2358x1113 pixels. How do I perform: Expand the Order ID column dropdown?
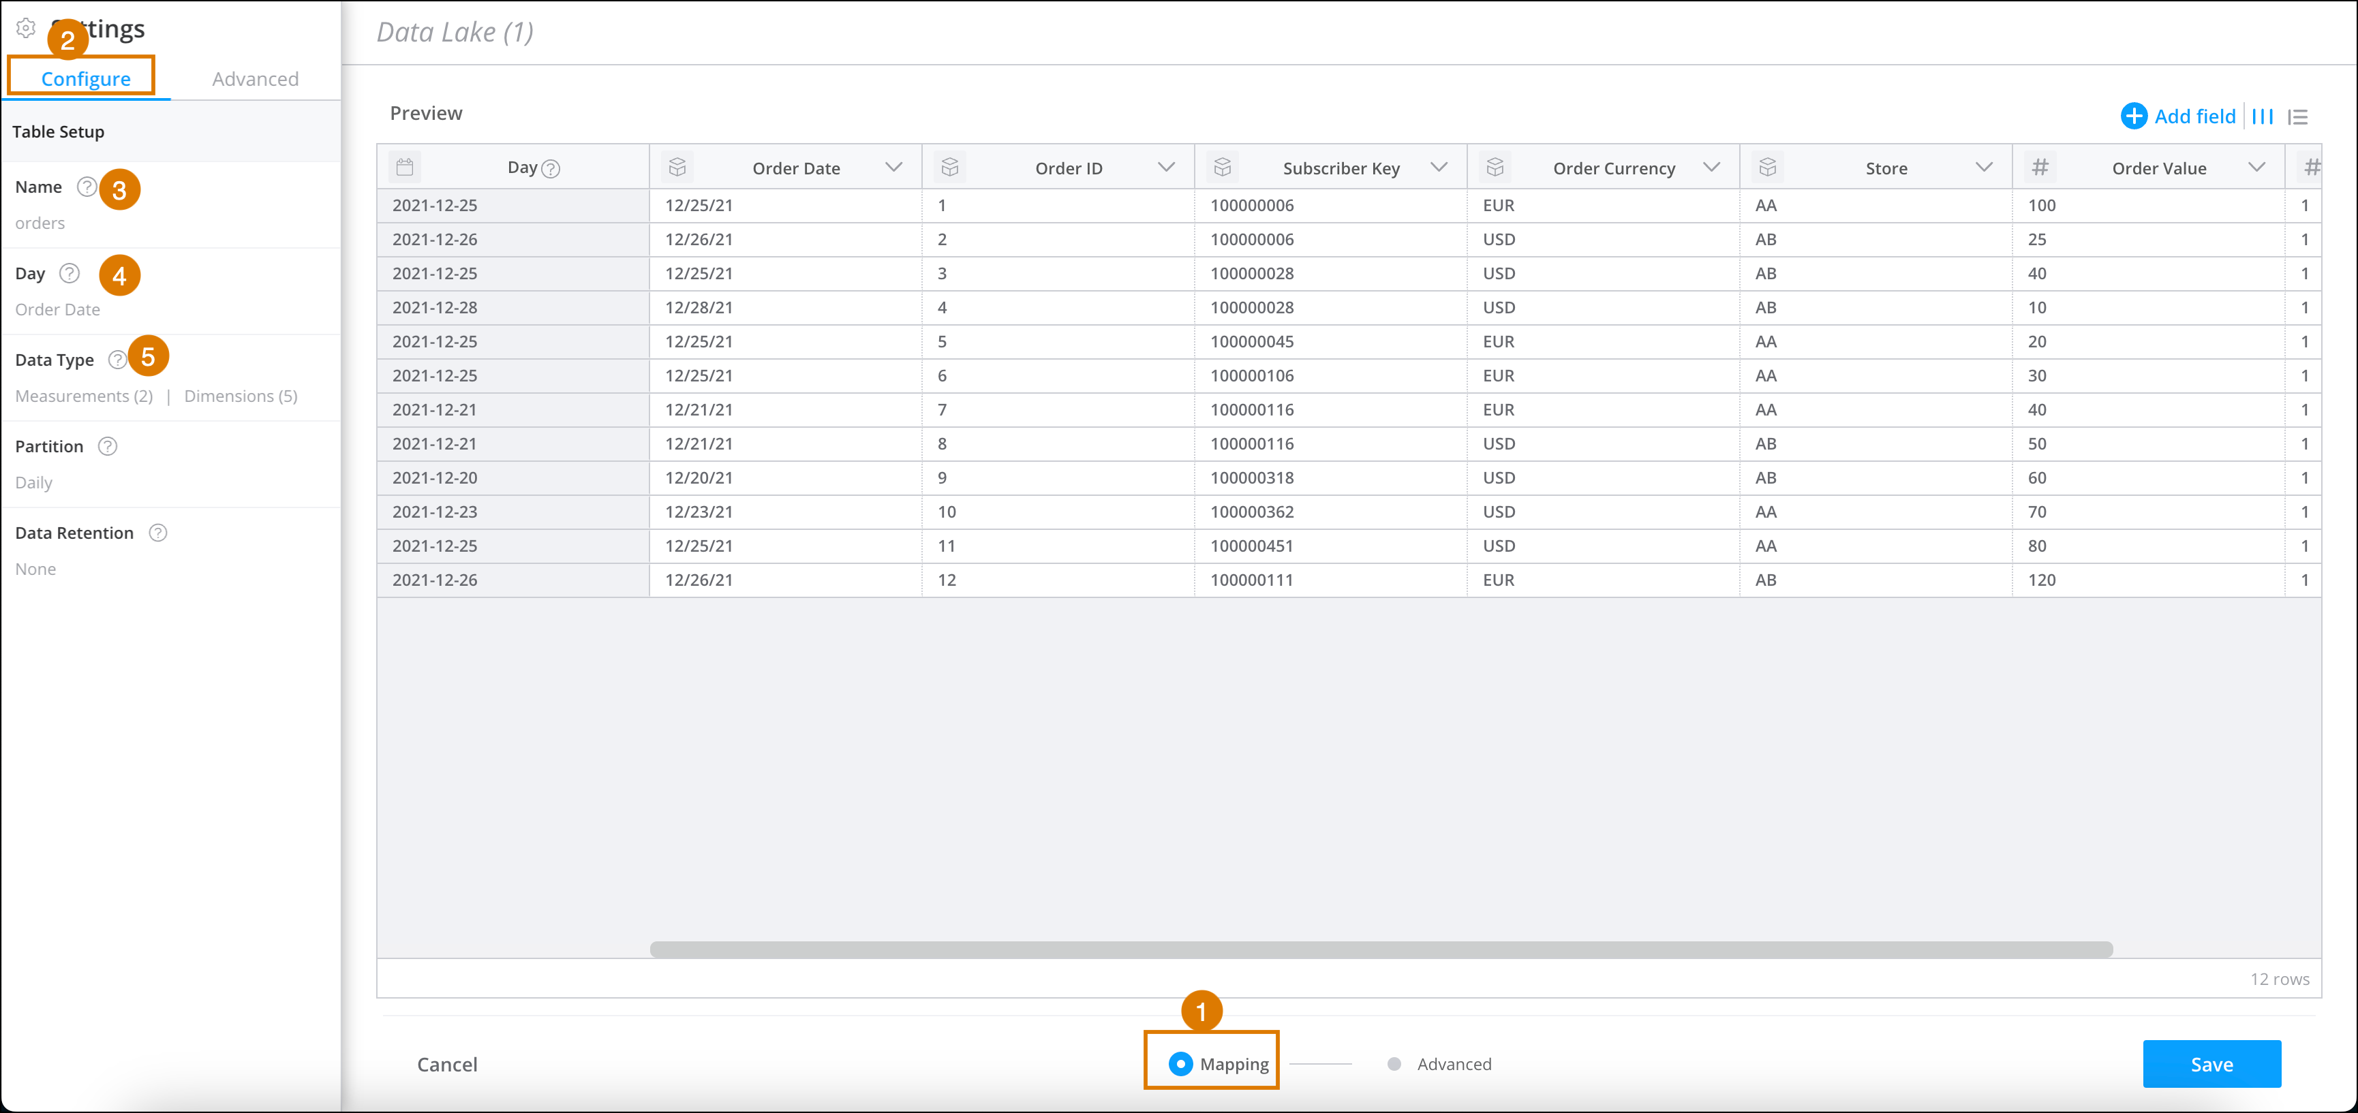(x=1166, y=168)
